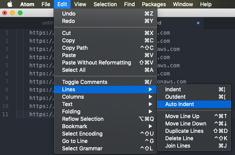The image size is (235, 155).
Task: Choose Select All menu item
Action: tap(105, 70)
